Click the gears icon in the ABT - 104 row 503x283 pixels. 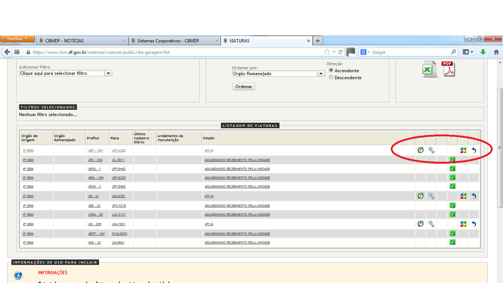[x=431, y=150]
